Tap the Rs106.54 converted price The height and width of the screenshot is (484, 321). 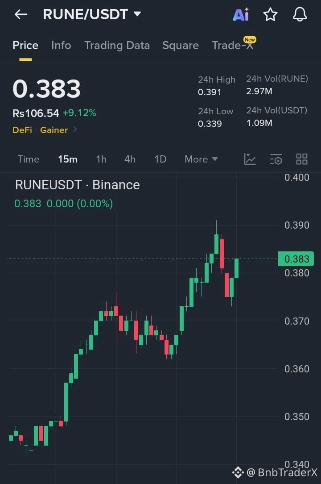click(36, 113)
